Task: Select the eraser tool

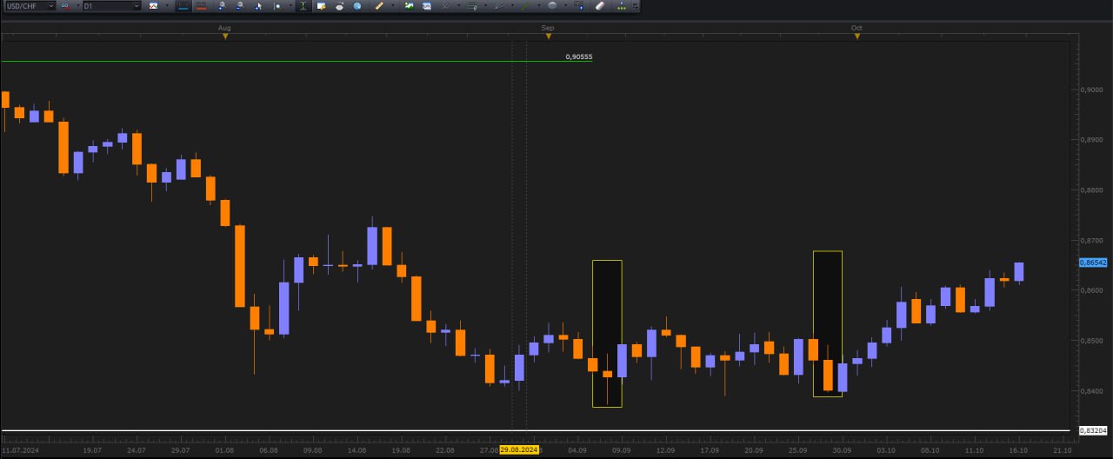Action: click(600, 5)
